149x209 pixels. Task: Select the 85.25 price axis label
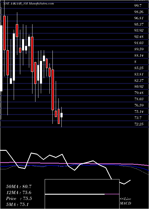(139, 68)
